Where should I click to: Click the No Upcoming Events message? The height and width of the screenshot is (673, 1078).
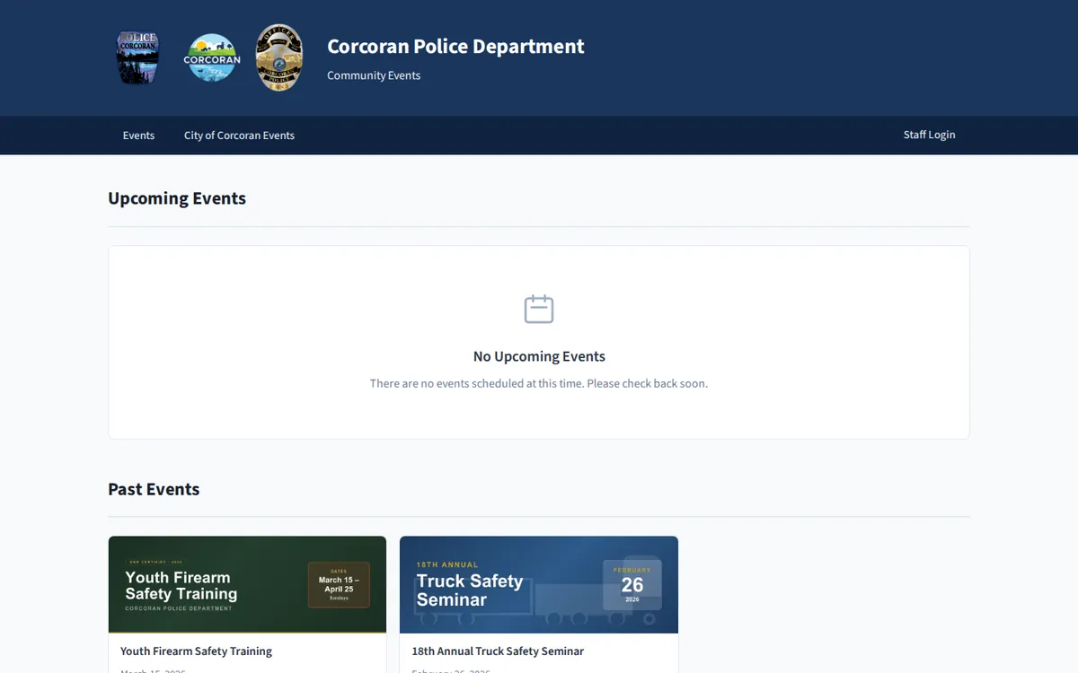[539, 356]
